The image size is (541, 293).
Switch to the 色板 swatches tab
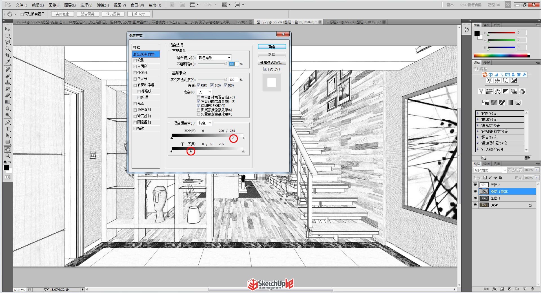pyautogui.click(x=487, y=25)
